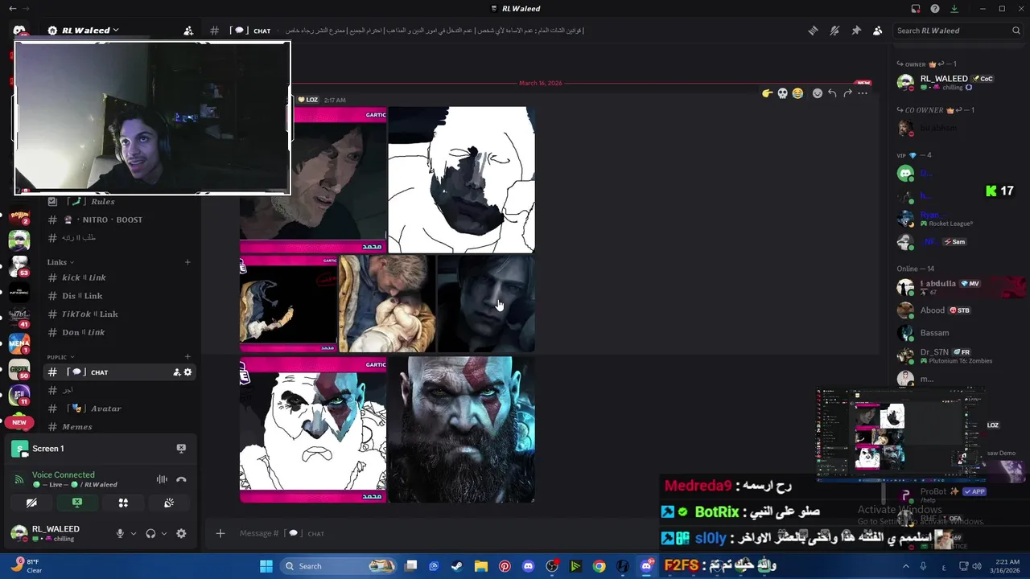Screen dimensions: 1030x579
Task: Open the soundboard button
Action: [169, 503]
